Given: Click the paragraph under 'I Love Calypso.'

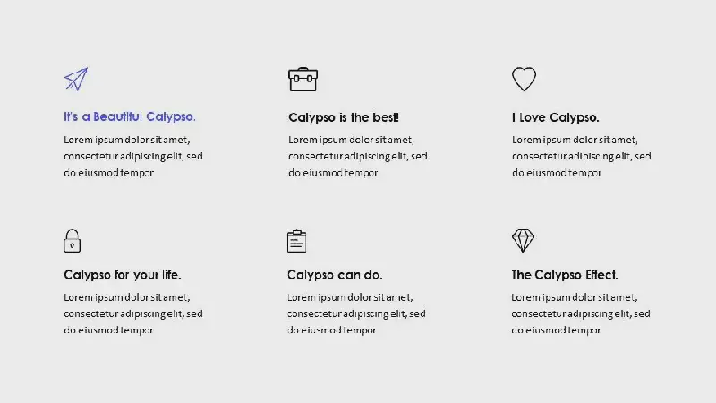Looking at the screenshot, I should [x=581, y=156].
